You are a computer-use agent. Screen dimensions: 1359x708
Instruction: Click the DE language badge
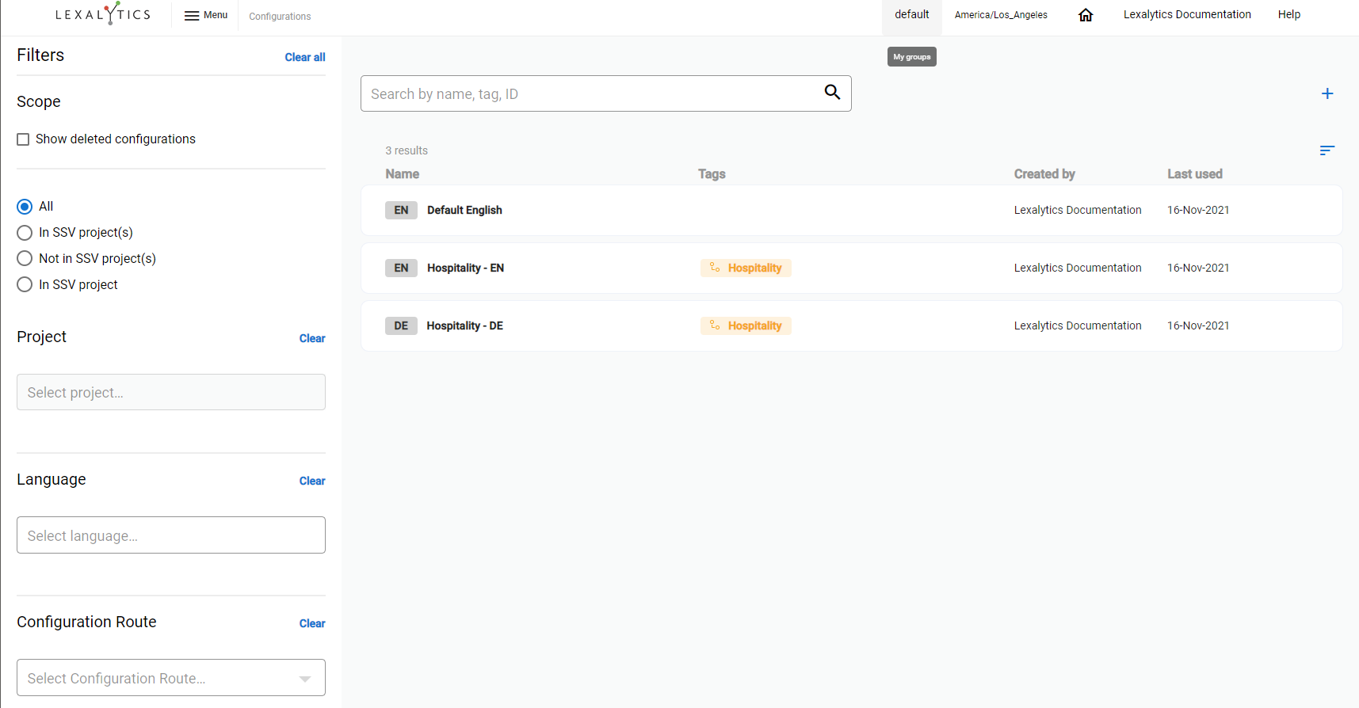[x=401, y=325]
